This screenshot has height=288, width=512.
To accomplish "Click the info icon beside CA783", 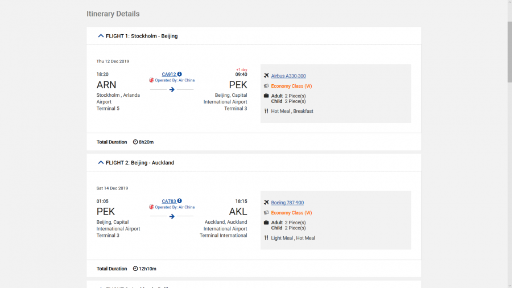I will pyautogui.click(x=180, y=201).
